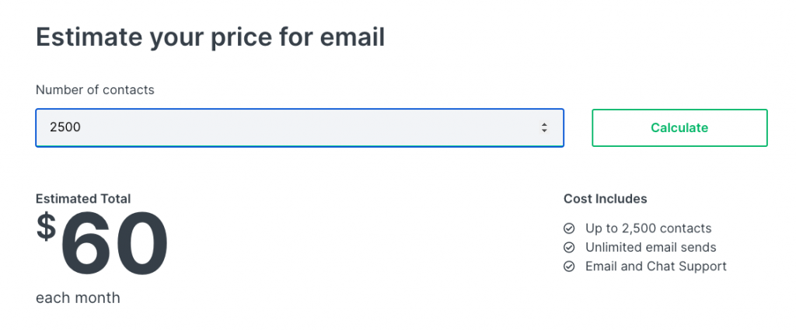This screenshot has height=331, width=796.
Task: Focus the Number of contacts input box
Action: pos(299,127)
